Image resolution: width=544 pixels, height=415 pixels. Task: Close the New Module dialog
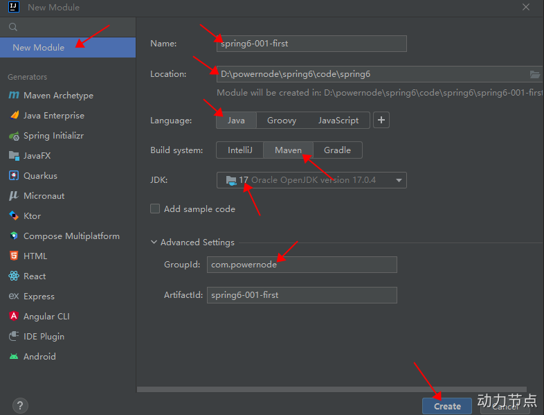click(526, 7)
